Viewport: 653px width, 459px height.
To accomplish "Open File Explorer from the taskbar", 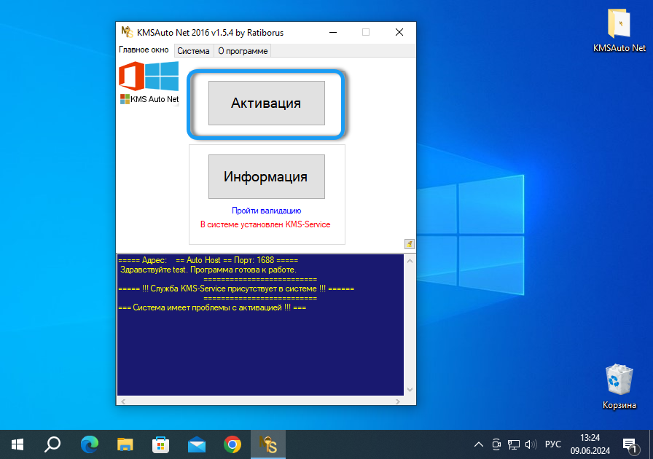I will (125, 444).
